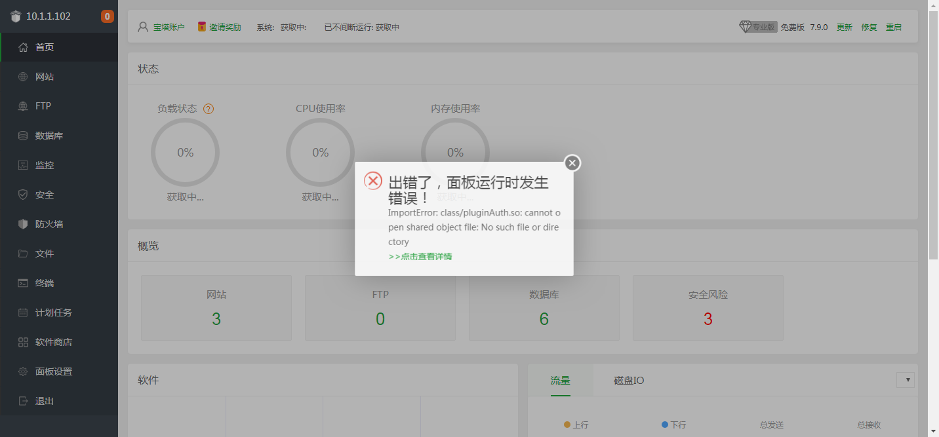Switch to the 流量 traffic tab
The width and height of the screenshot is (939, 437).
pyautogui.click(x=561, y=380)
